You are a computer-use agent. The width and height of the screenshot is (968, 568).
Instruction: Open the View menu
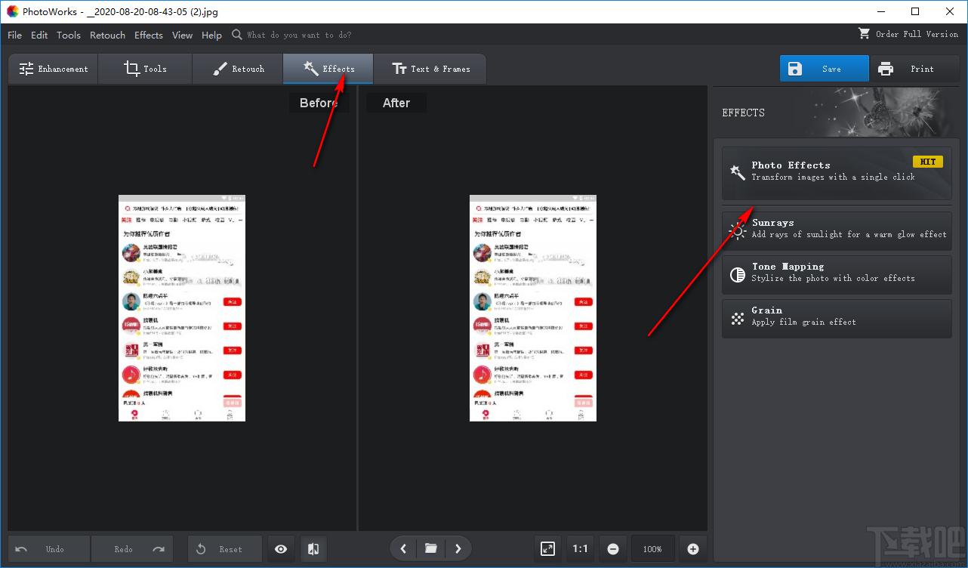point(183,35)
